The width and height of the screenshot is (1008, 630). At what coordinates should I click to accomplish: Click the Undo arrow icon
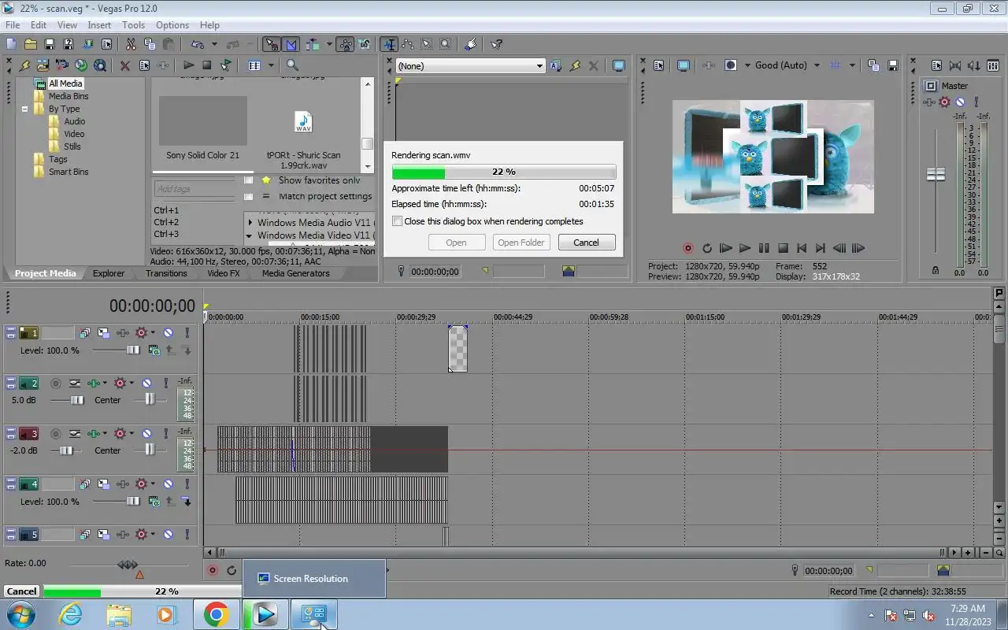point(197,44)
